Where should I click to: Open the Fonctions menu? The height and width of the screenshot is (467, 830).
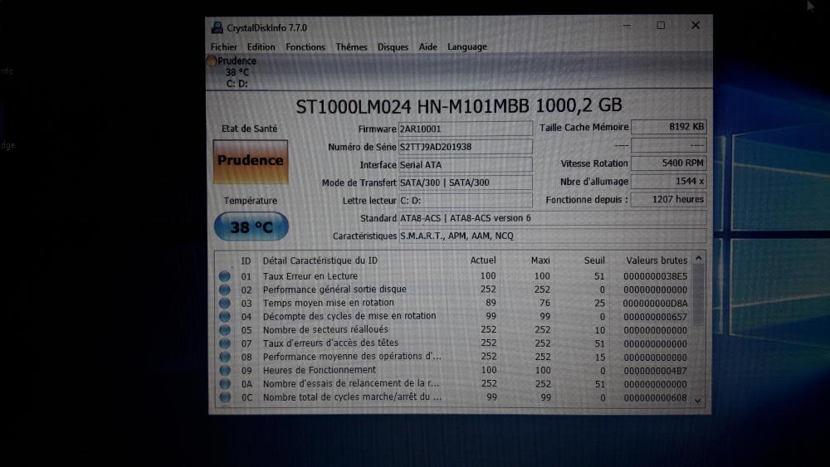coord(305,47)
